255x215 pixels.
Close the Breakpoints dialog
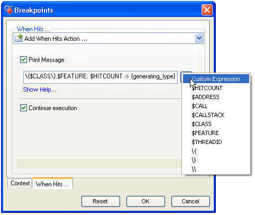click(x=207, y=10)
